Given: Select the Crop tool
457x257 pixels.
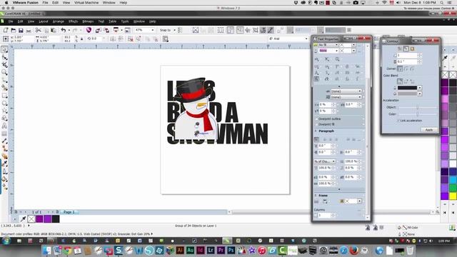Looking at the screenshot, I should click(x=4, y=65).
